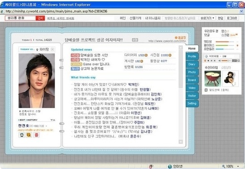Image resolution: width=245 pixels, height=169 pixels.
Task: Open the red badge icon under email
Action: click(36, 135)
